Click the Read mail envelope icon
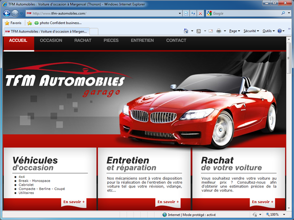 pos(210,31)
